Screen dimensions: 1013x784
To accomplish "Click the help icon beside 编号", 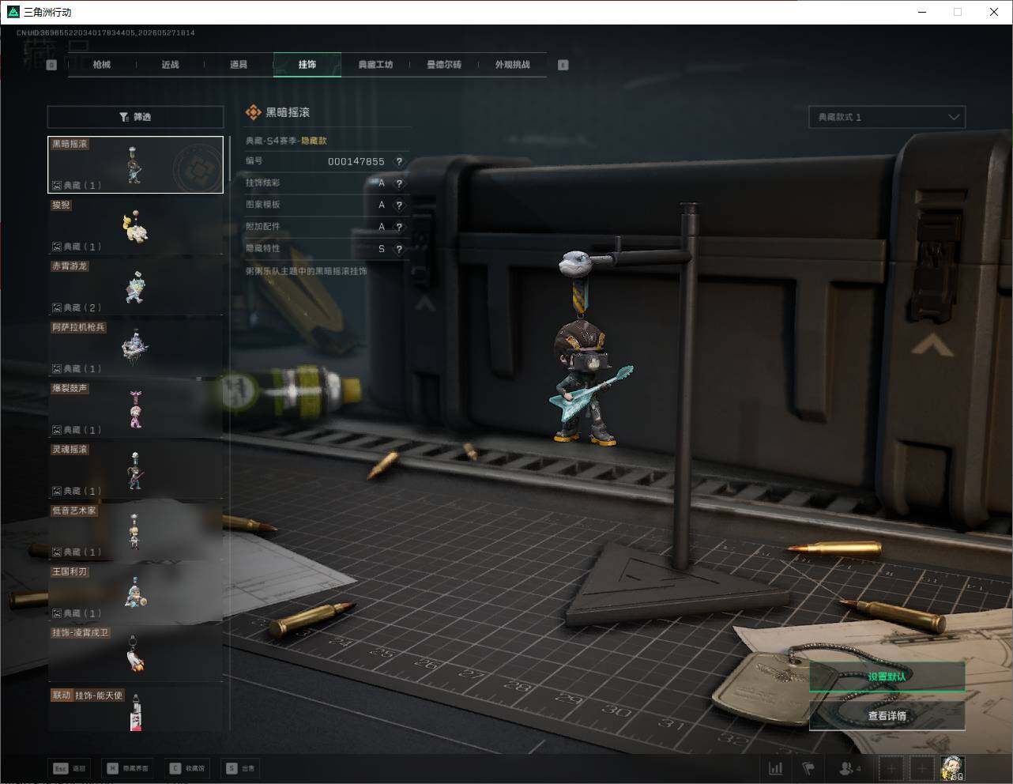I will click(x=399, y=161).
